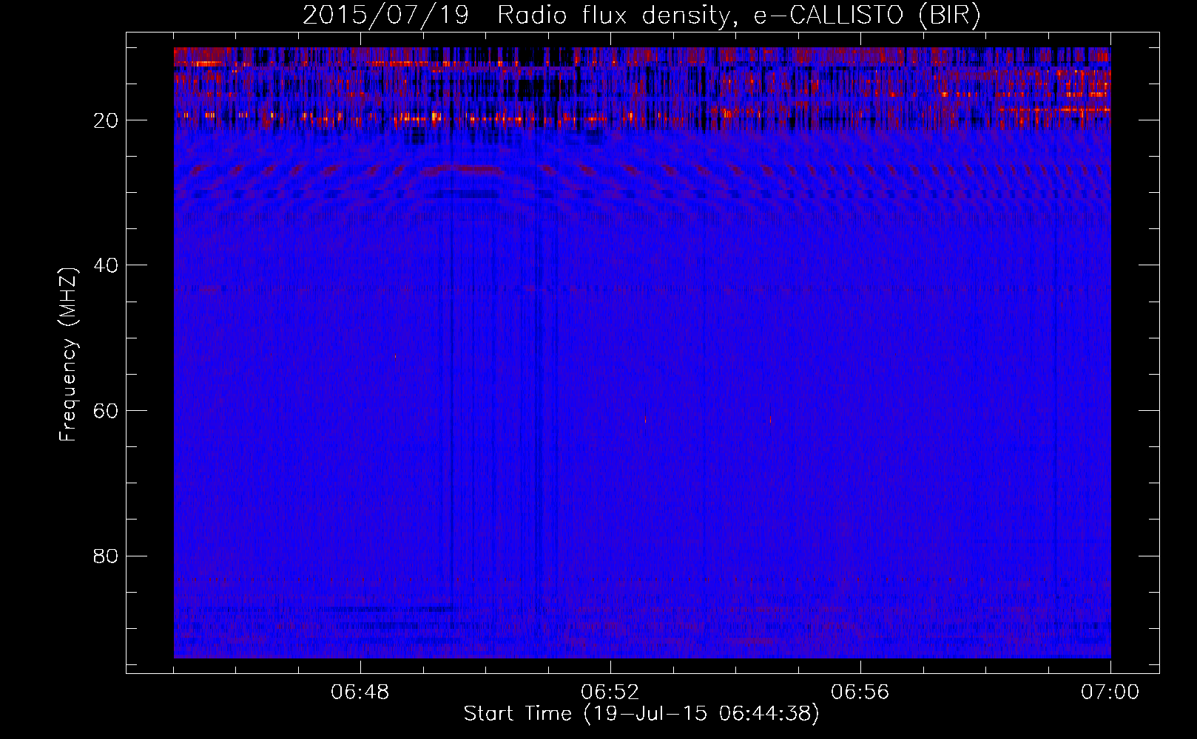Click the plot title '2015/07/19 Radio flux density'
The width and height of the screenshot is (1197, 739).
click(641, 16)
